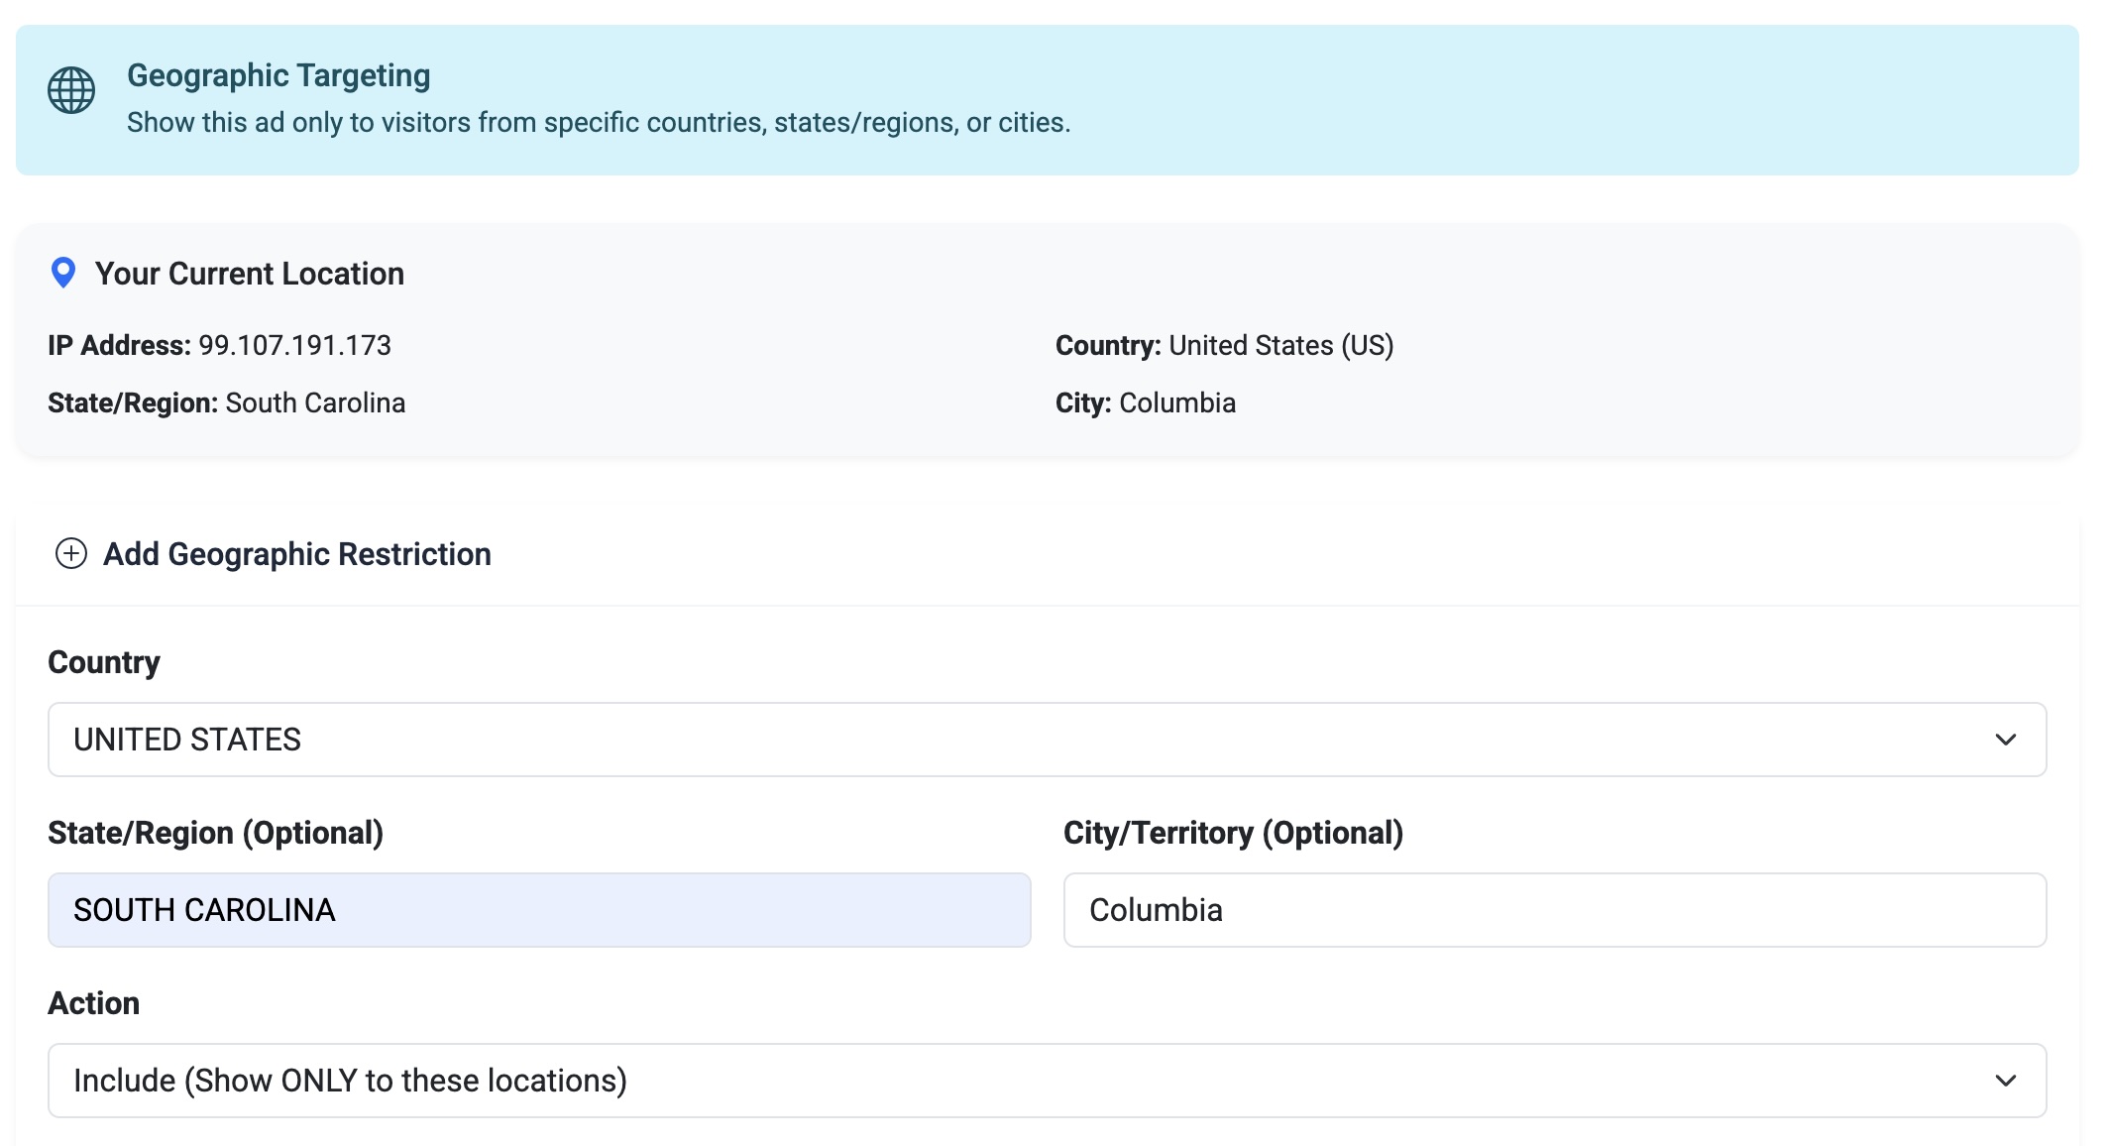
Task: Click the chevron on the Action selector
Action: tap(2008, 1081)
